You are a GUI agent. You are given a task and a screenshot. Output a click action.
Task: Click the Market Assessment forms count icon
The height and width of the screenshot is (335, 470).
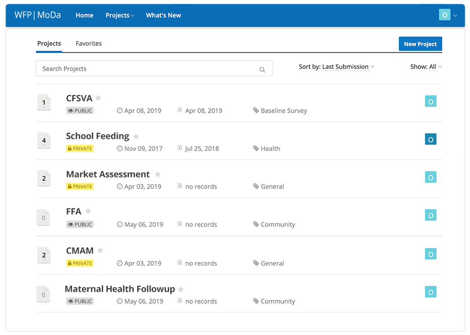(x=44, y=178)
